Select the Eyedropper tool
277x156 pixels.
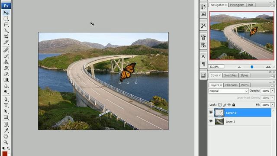pyautogui.click(x=6, y=130)
